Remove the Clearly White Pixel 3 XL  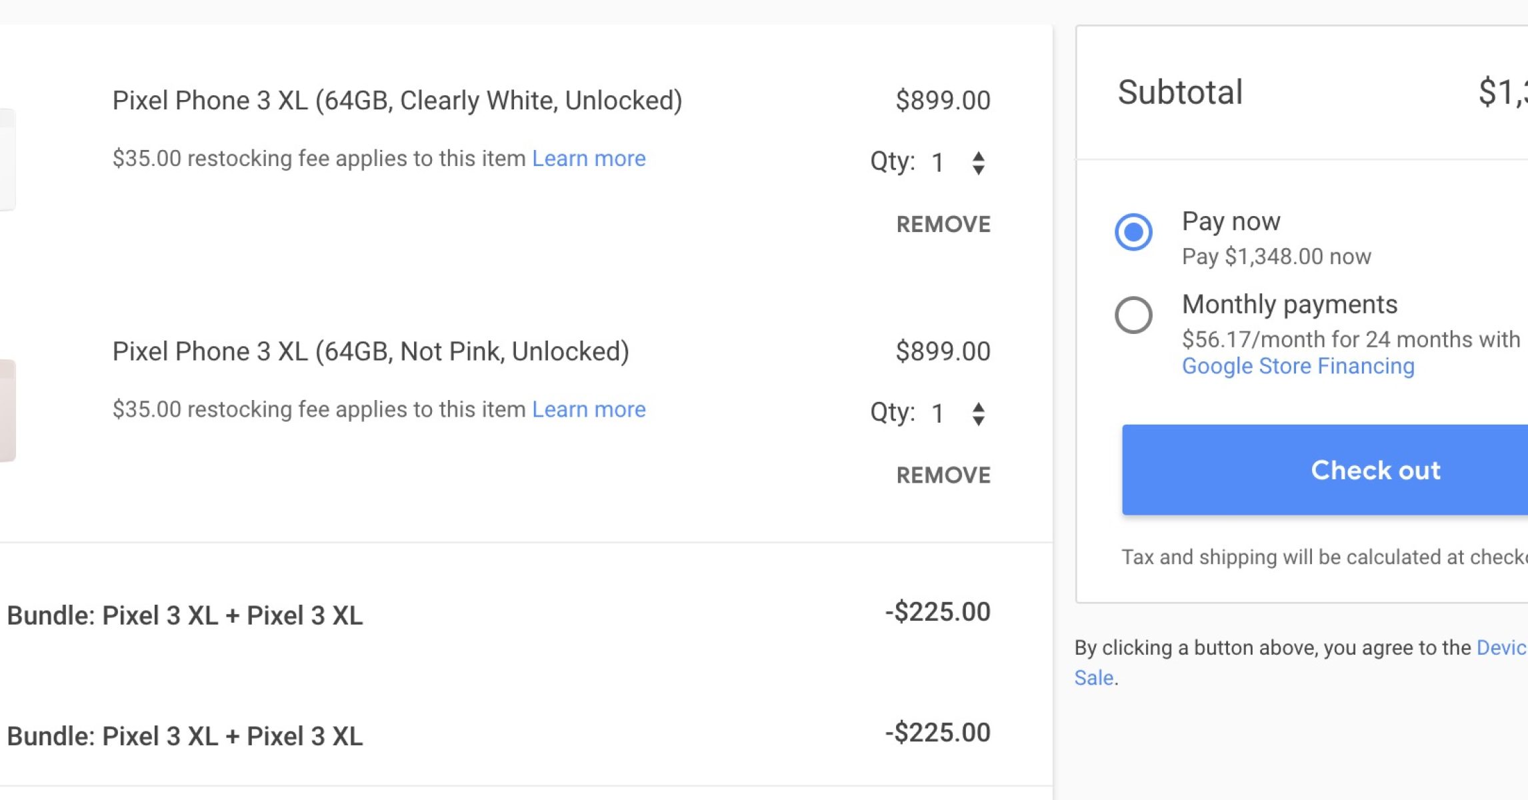943,225
